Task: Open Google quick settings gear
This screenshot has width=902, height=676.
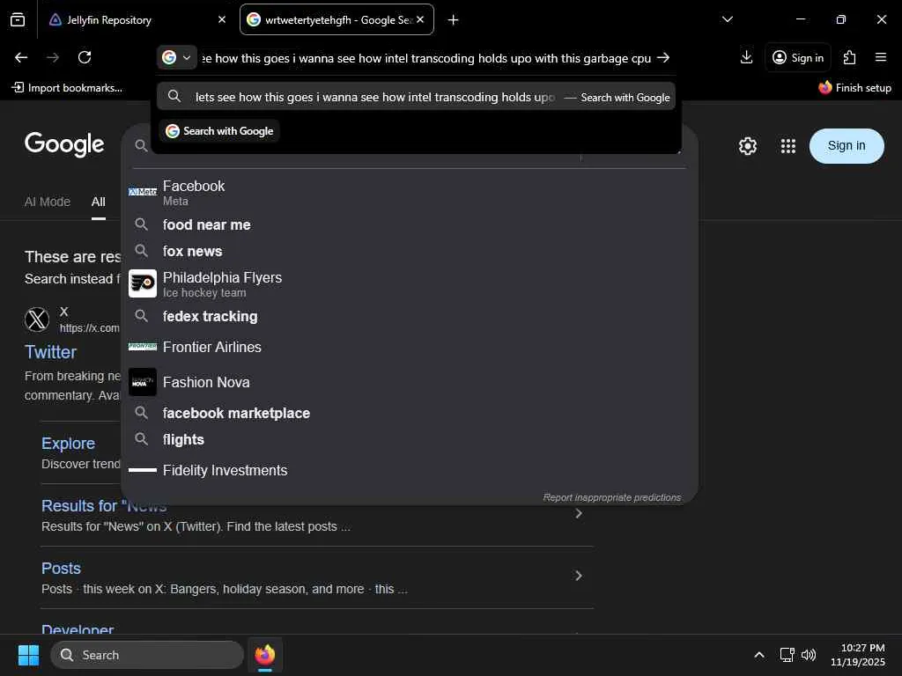Action: click(747, 146)
